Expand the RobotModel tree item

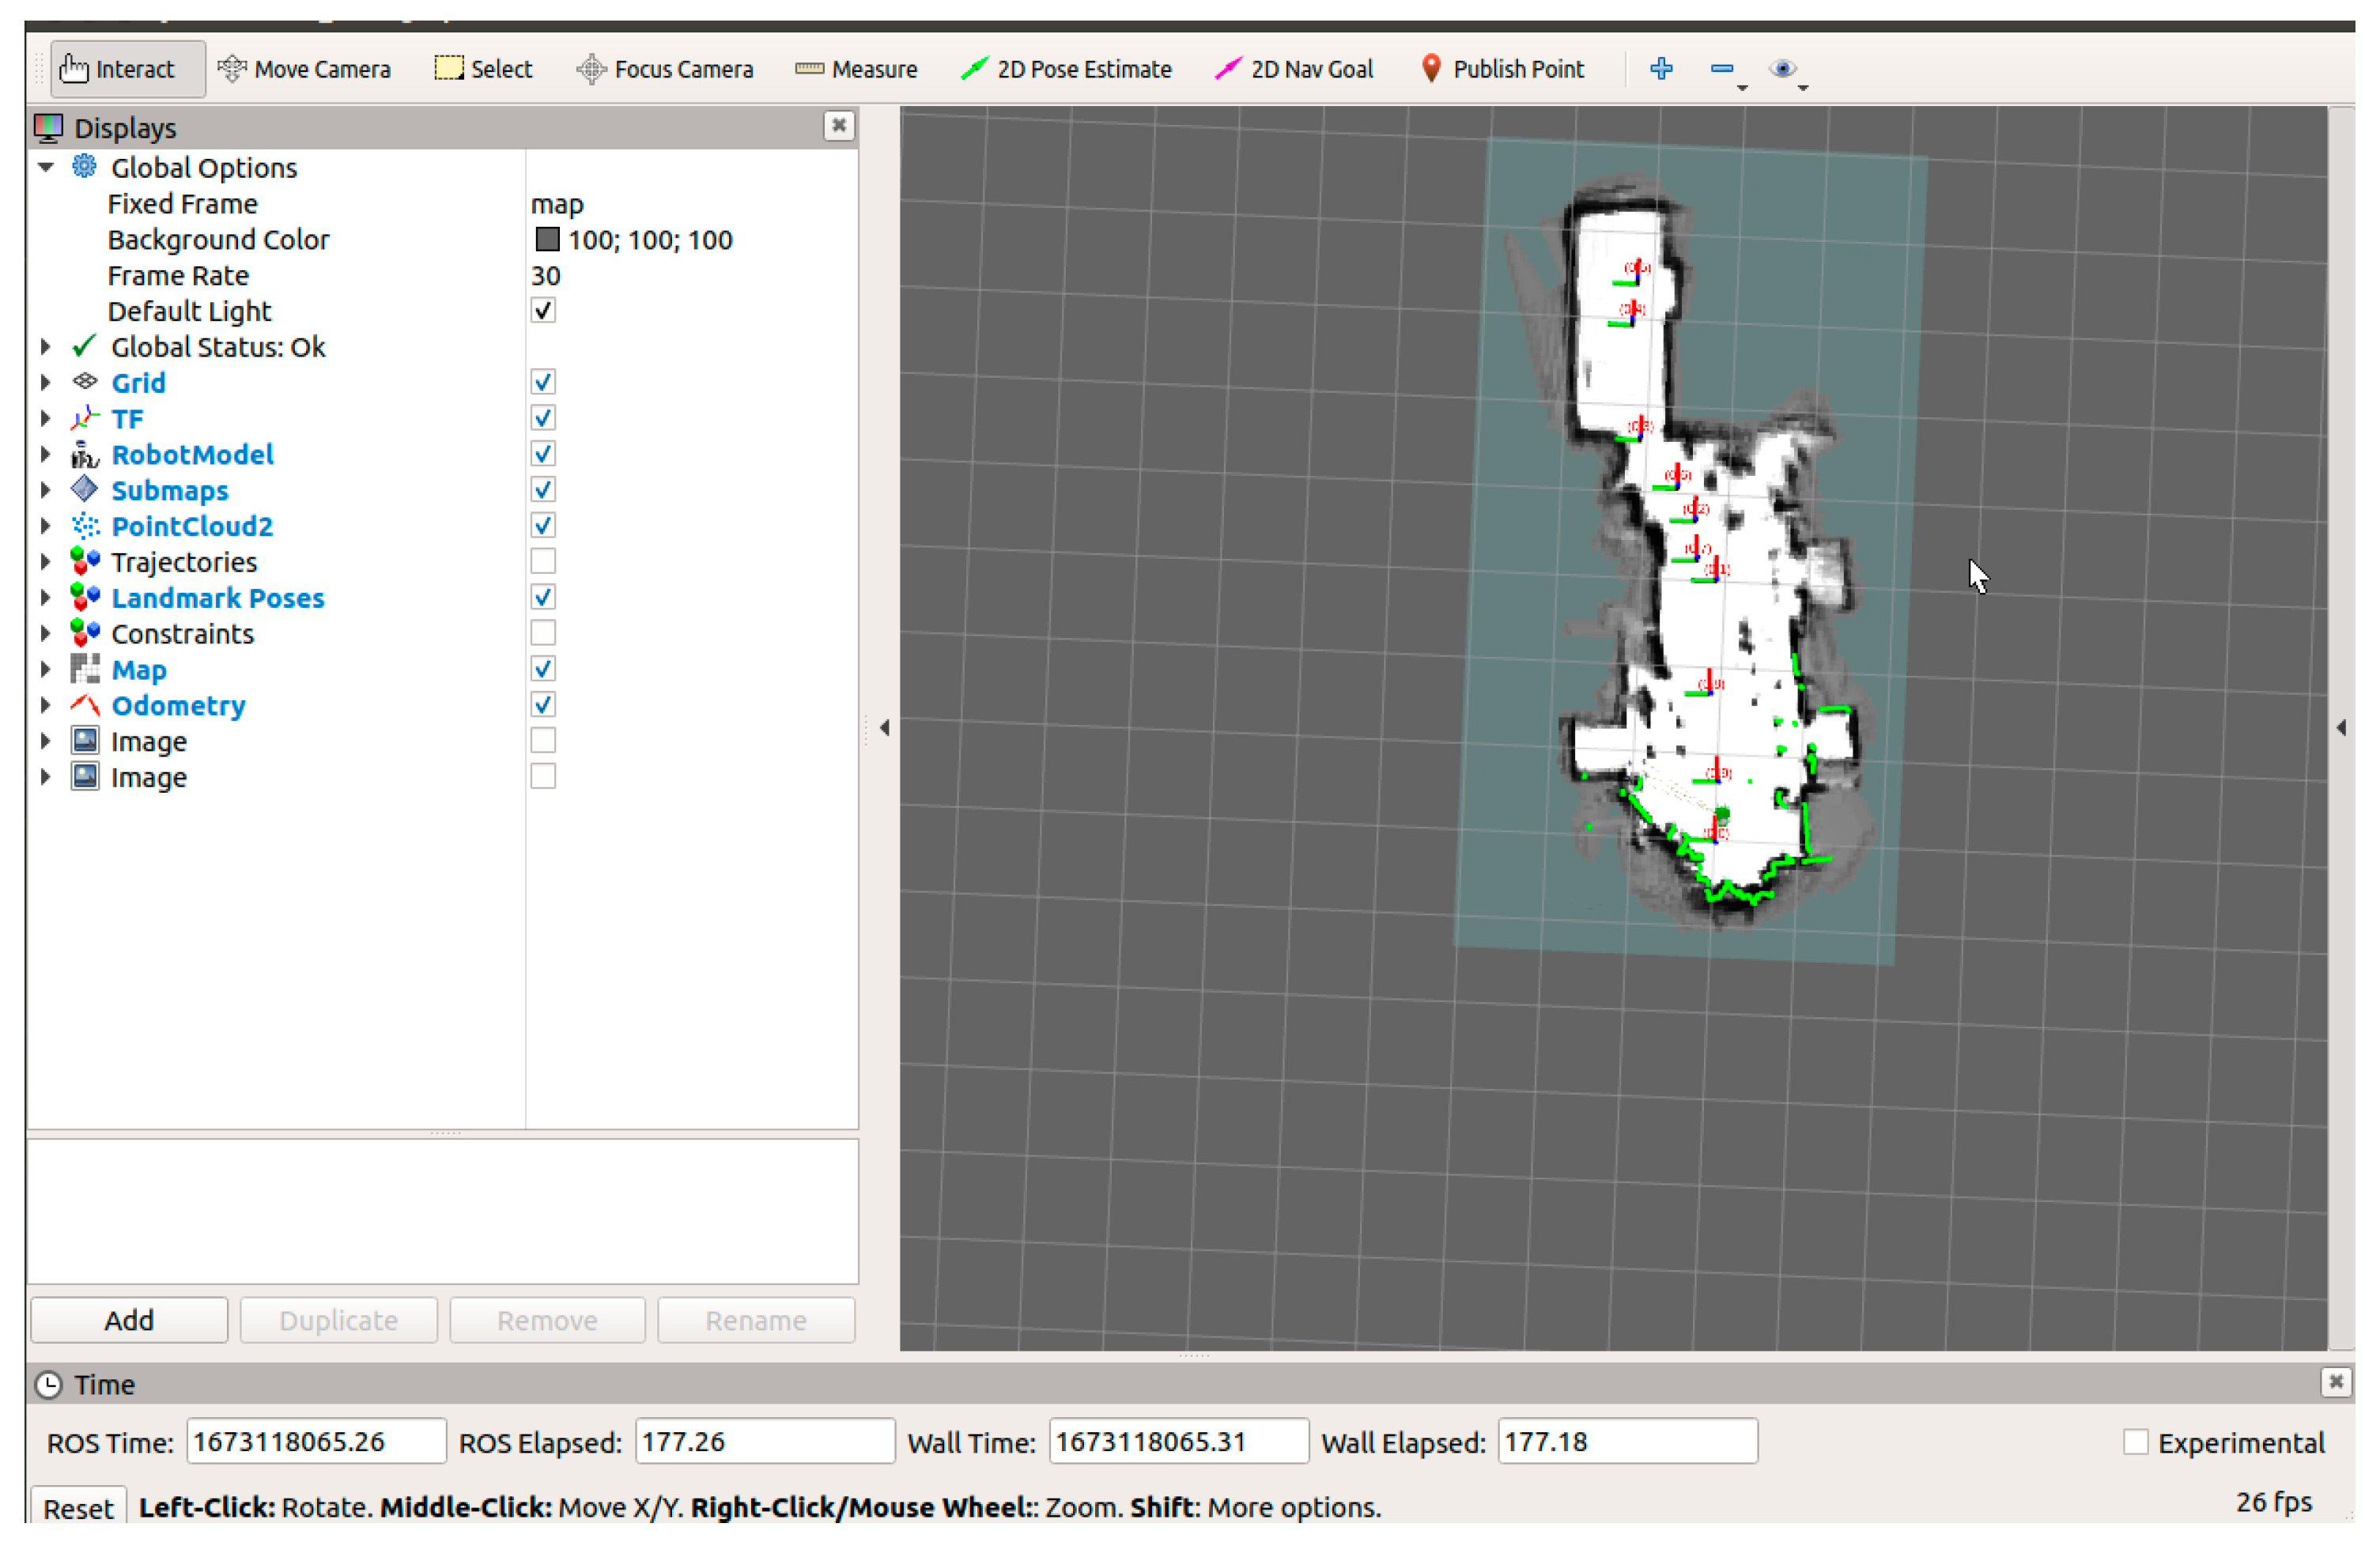click(x=46, y=454)
